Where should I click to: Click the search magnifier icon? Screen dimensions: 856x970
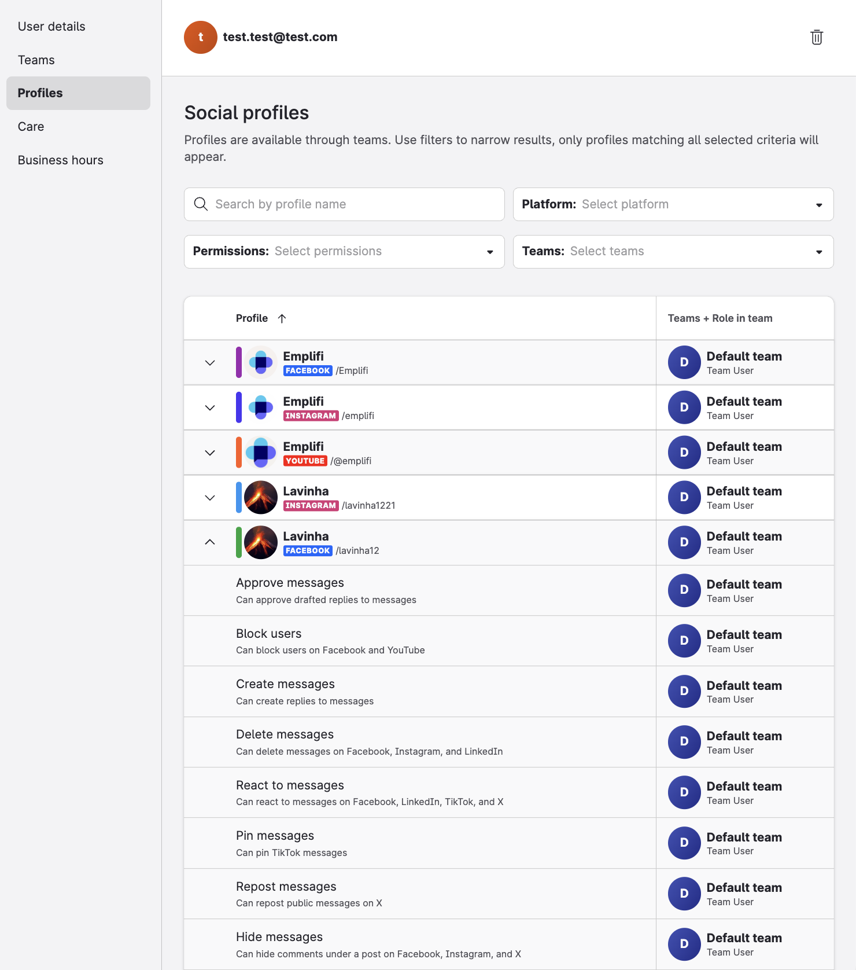point(201,204)
